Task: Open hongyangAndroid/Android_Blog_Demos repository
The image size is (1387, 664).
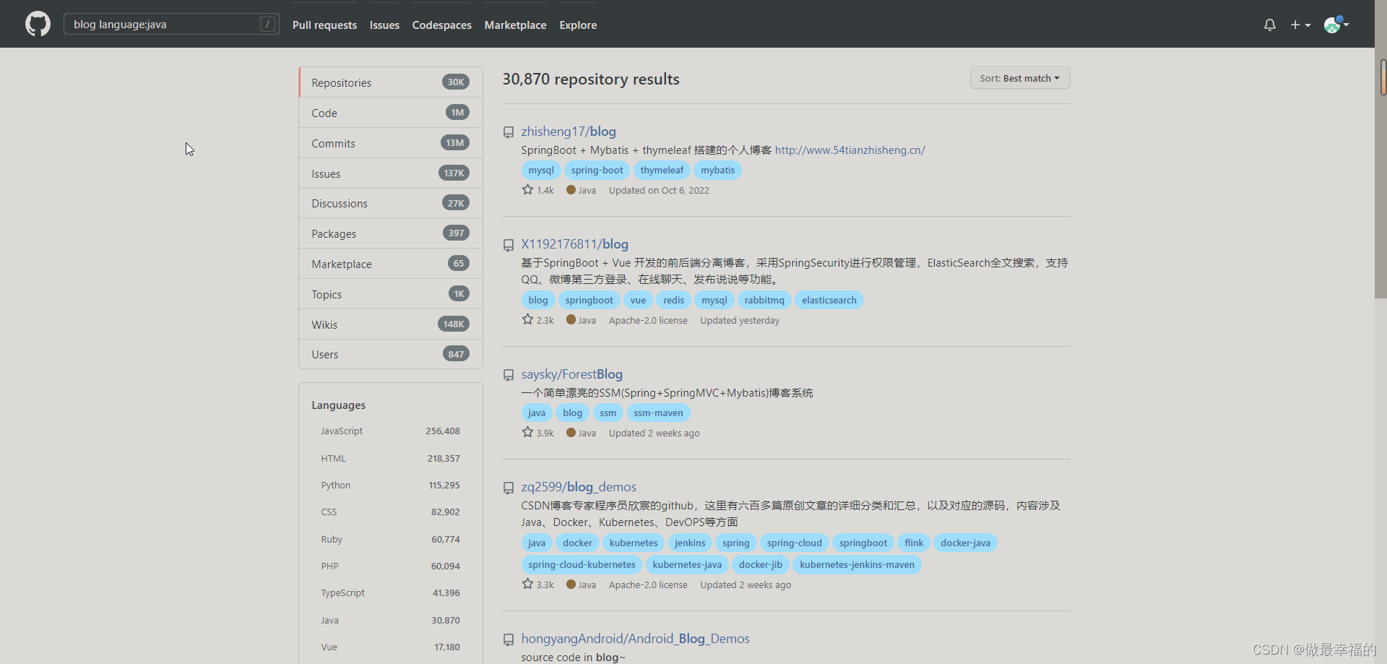Action: [x=636, y=639]
